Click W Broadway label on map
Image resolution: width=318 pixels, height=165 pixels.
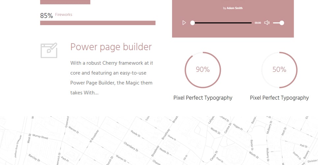94,137
